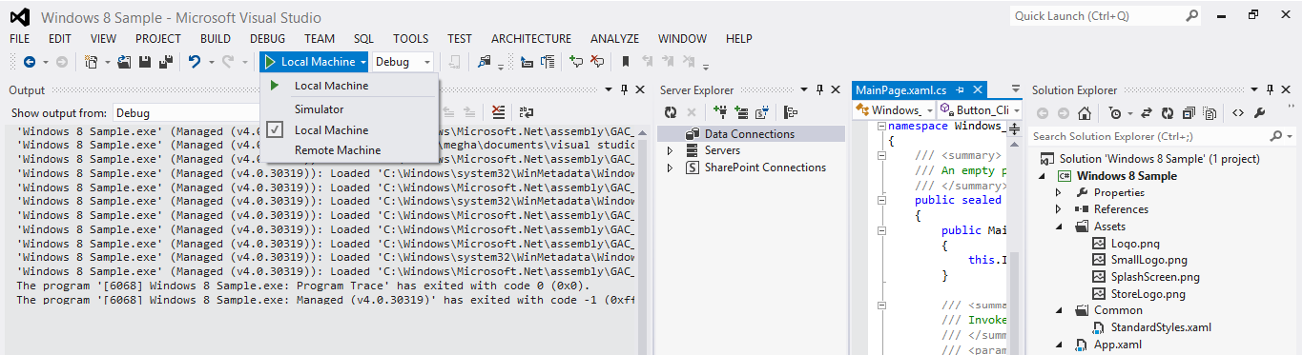Open Properties via wrench icon in Solution Explorer

click(x=1259, y=112)
